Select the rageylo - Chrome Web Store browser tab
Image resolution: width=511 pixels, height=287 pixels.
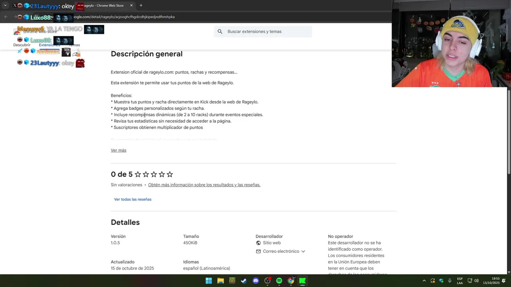(104, 6)
